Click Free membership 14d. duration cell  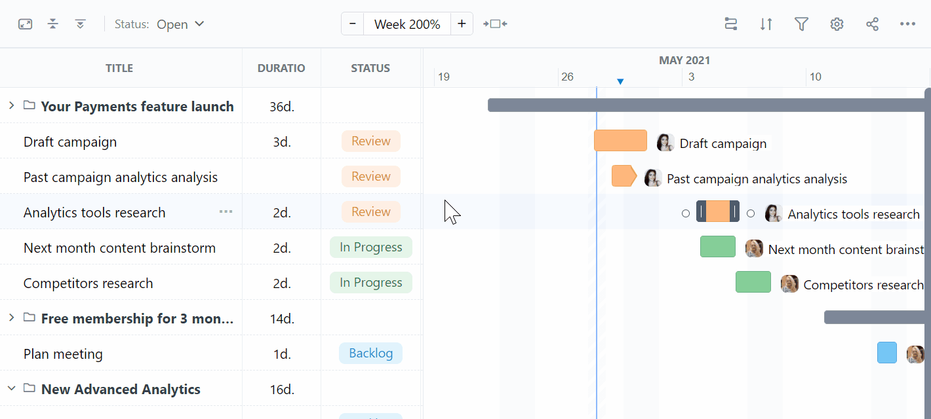click(282, 319)
